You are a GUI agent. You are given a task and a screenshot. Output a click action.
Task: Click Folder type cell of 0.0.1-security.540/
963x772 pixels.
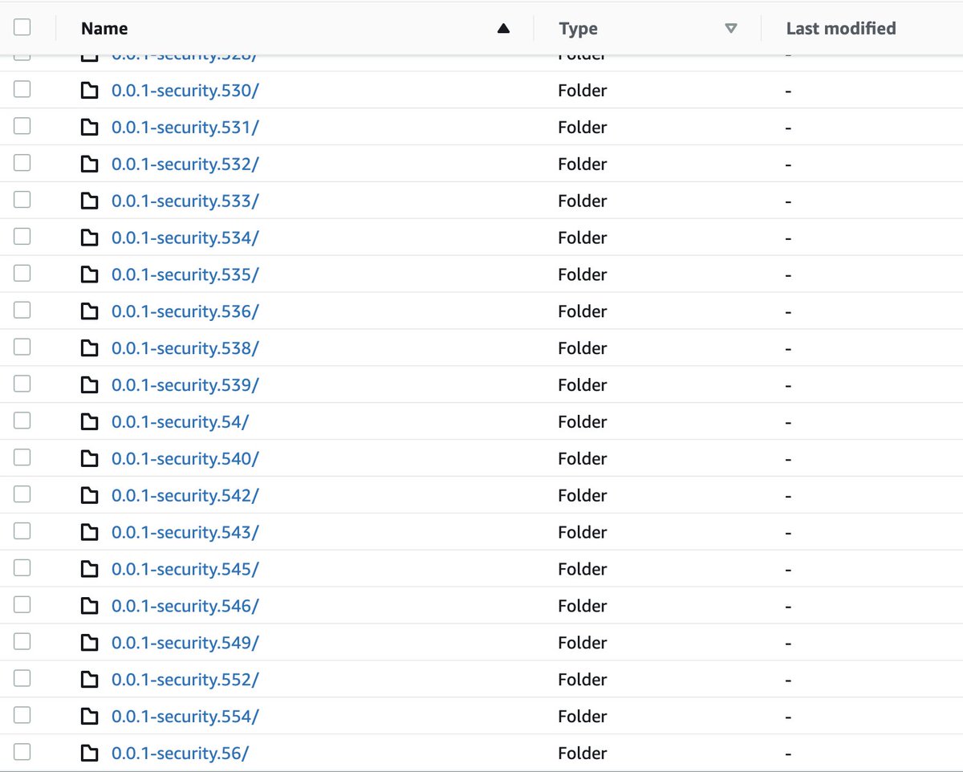point(583,459)
